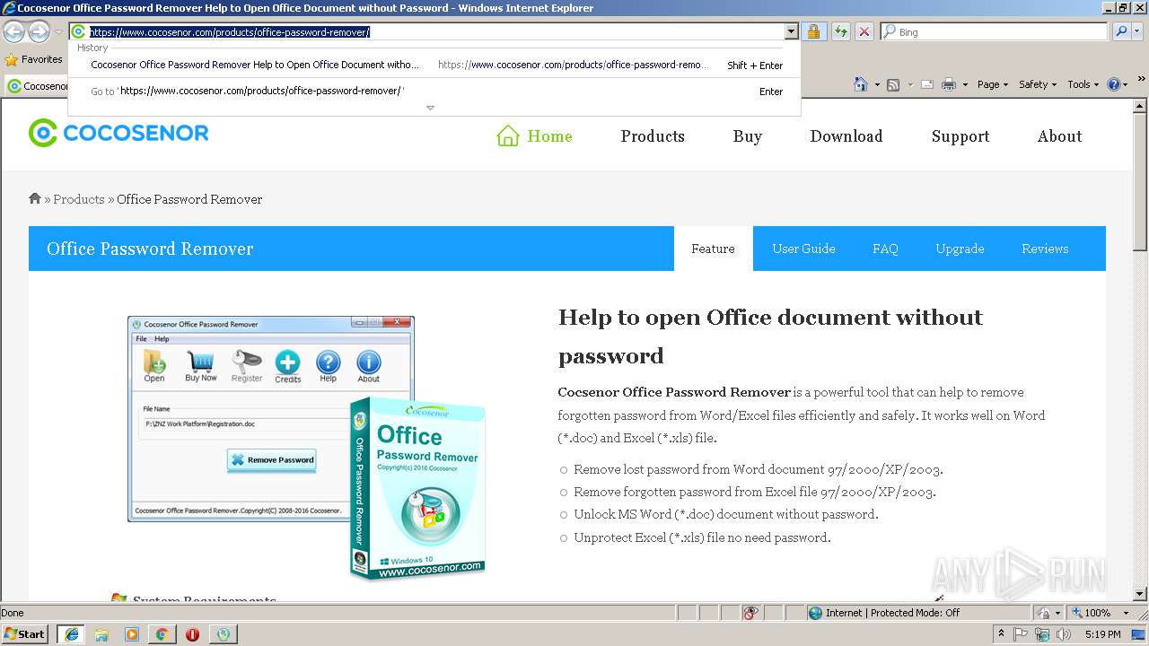Open Chrome from the taskbar
Screen dimensions: 1149x646
pyautogui.click(x=162, y=634)
